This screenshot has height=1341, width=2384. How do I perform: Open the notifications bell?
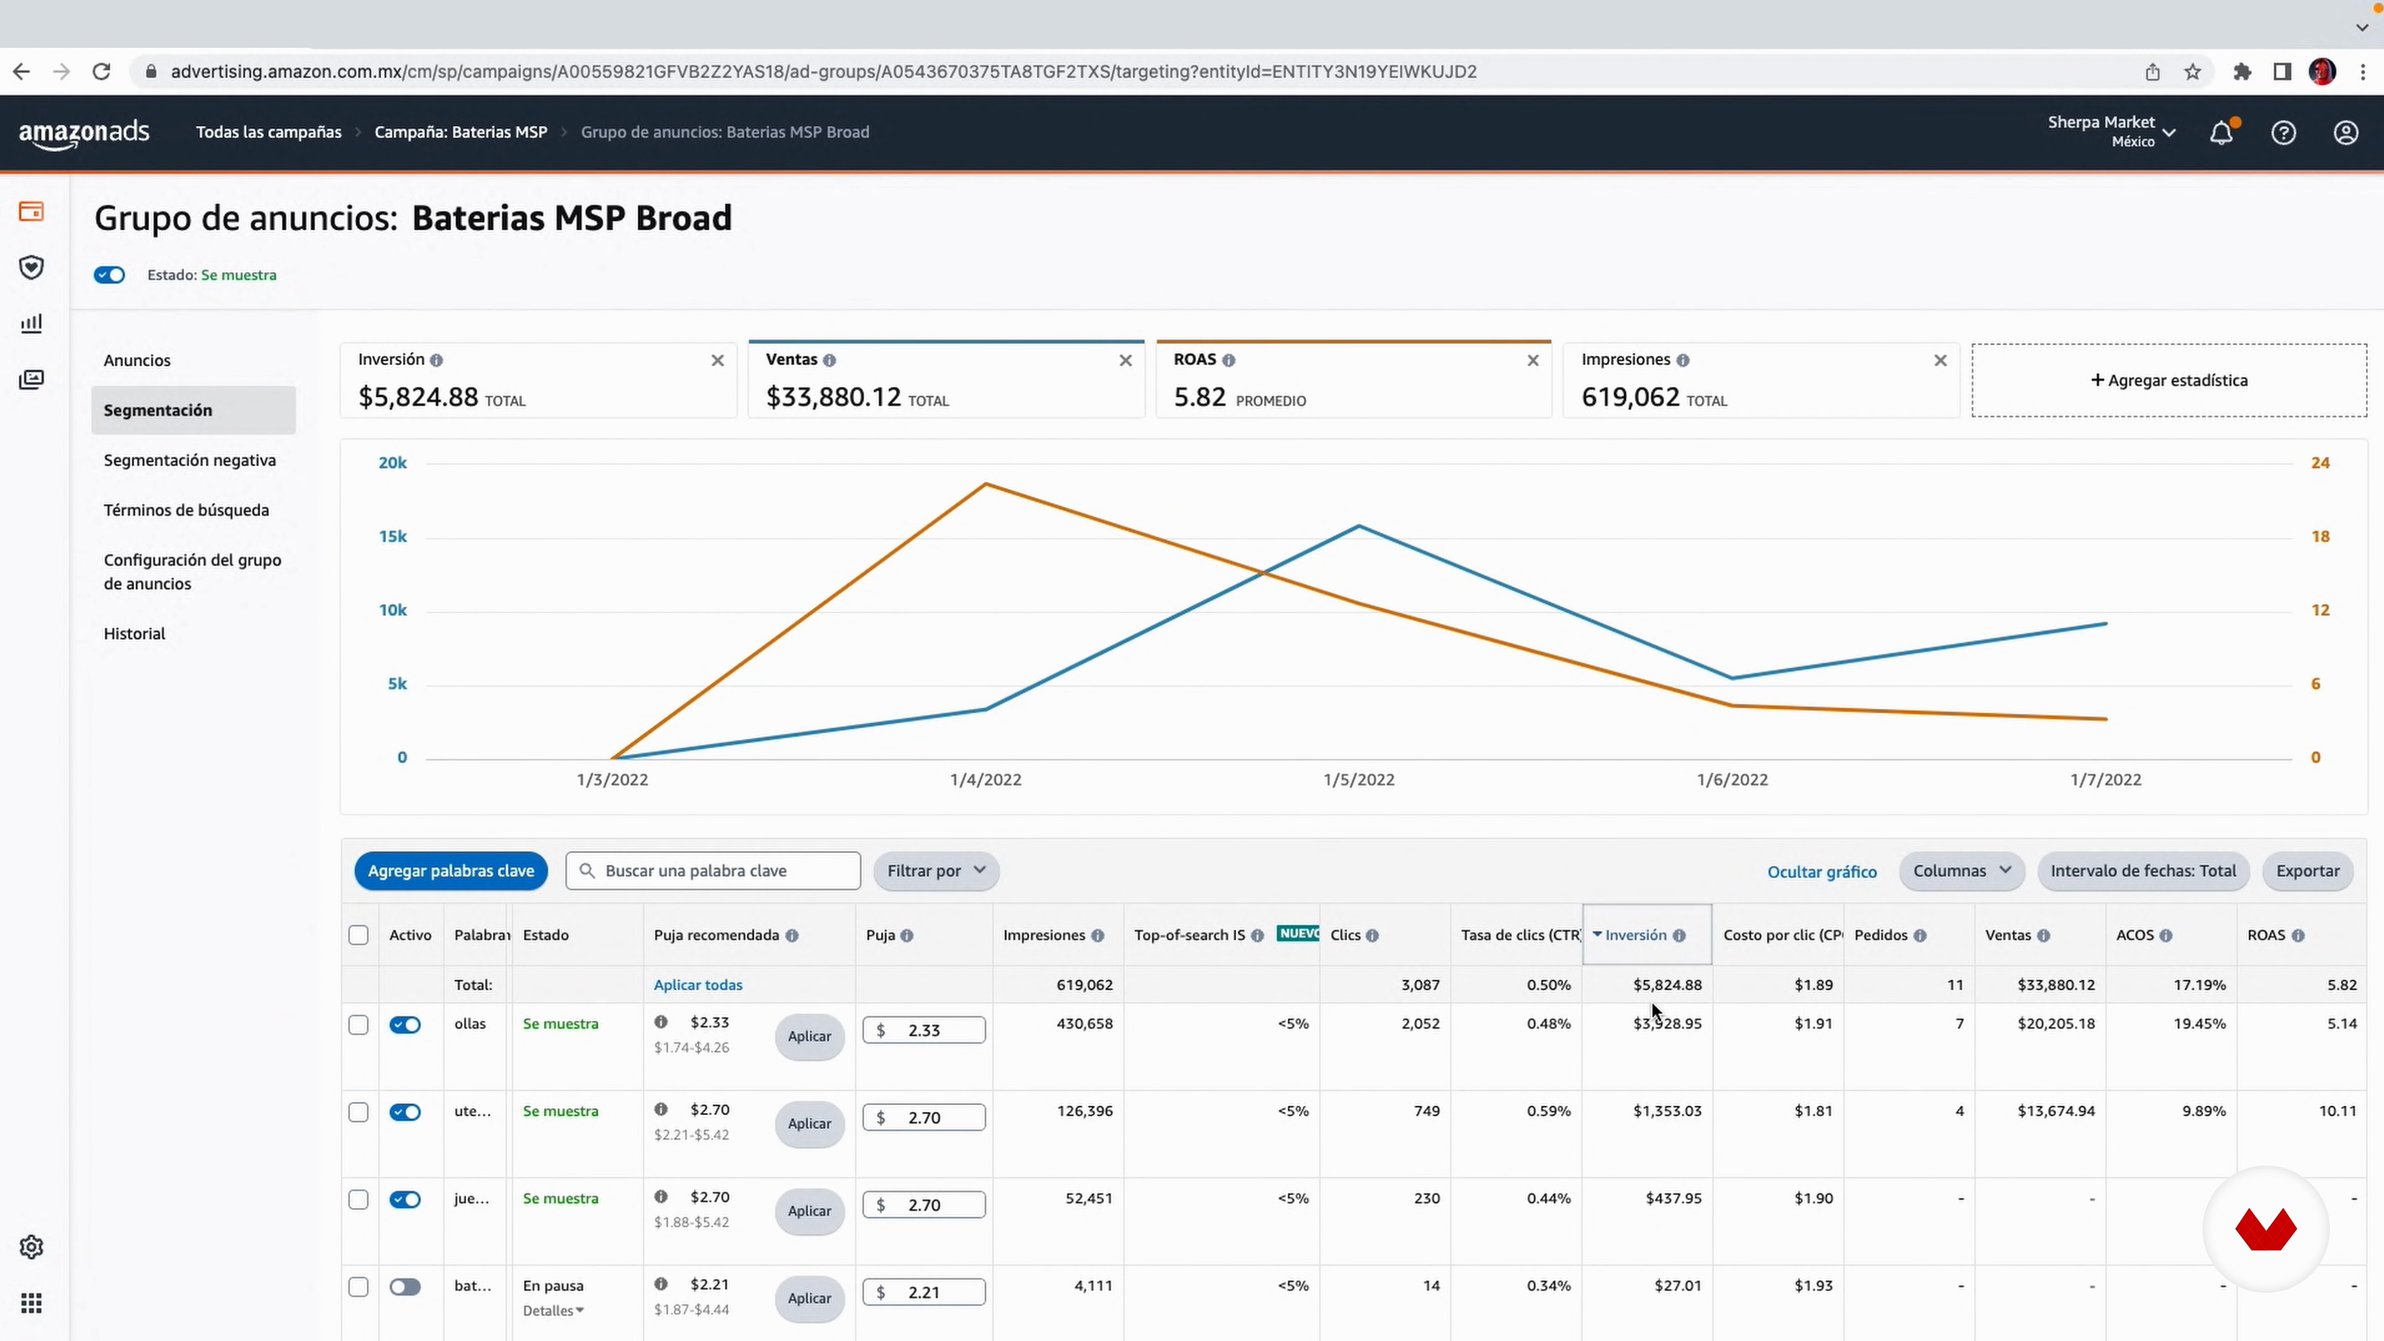(x=2222, y=133)
